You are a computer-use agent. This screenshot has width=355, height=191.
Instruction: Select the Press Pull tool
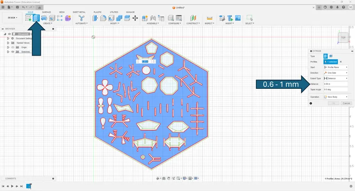(x=95, y=18)
